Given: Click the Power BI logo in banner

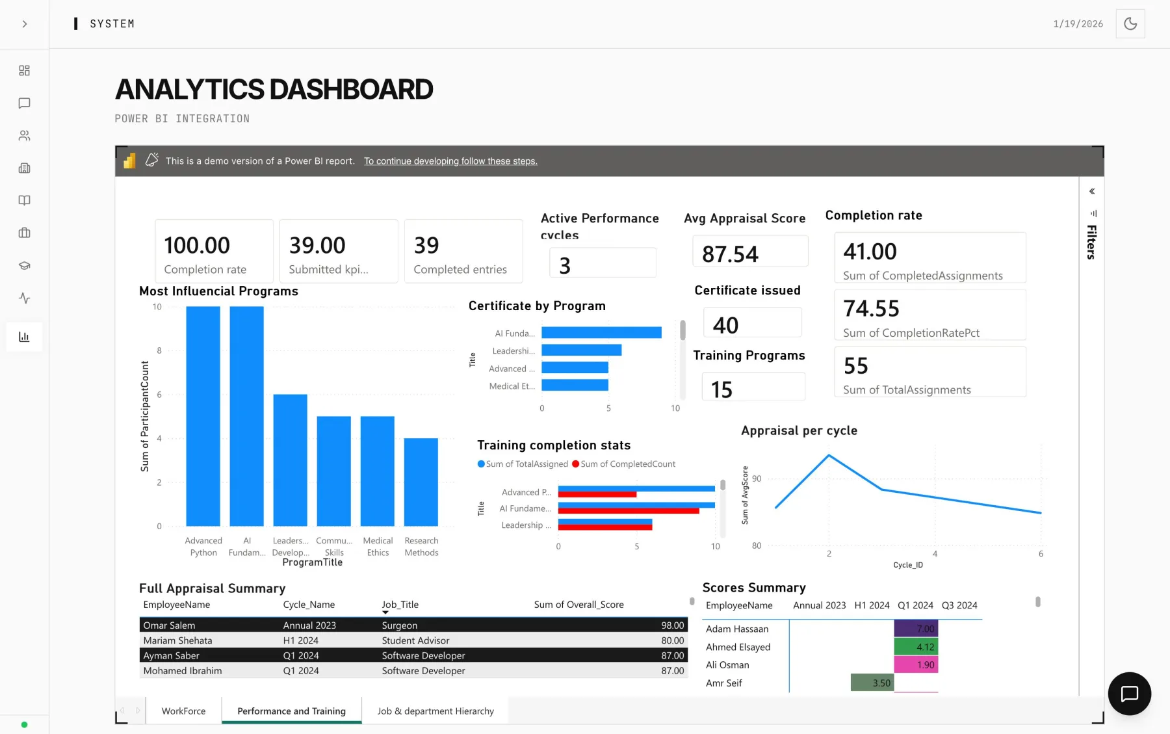Looking at the screenshot, I should coord(129,161).
